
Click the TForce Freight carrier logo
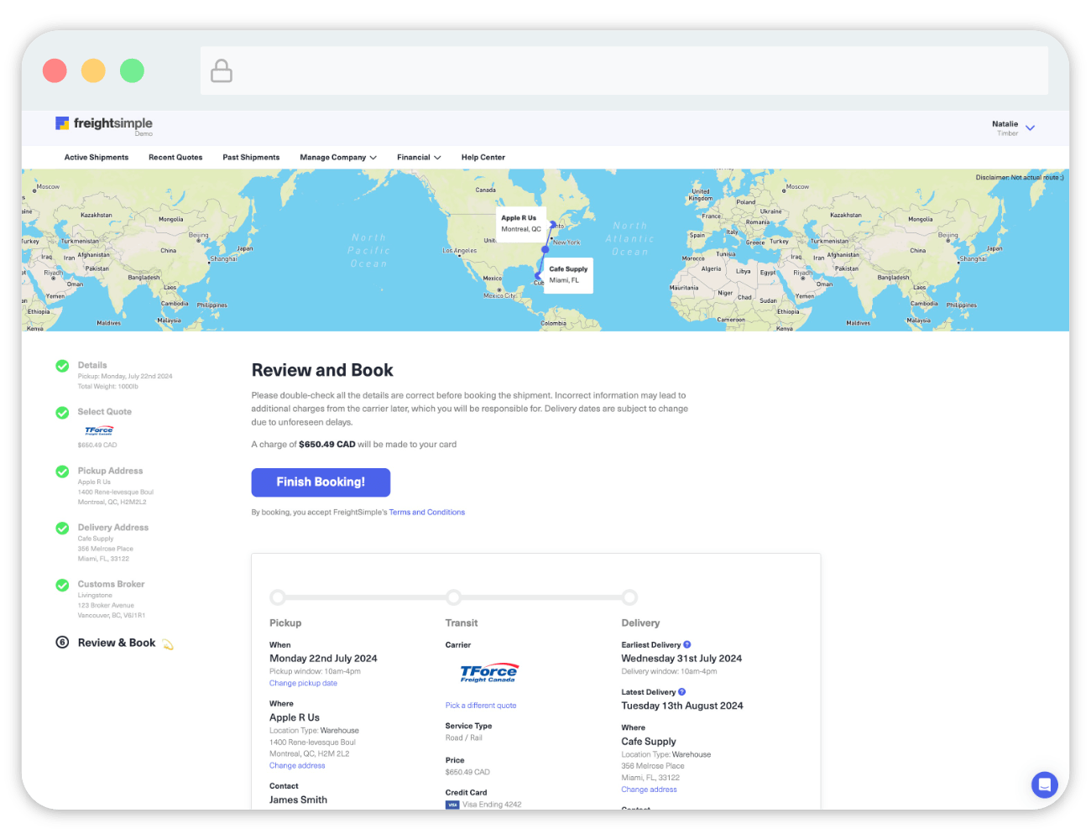[488, 673]
